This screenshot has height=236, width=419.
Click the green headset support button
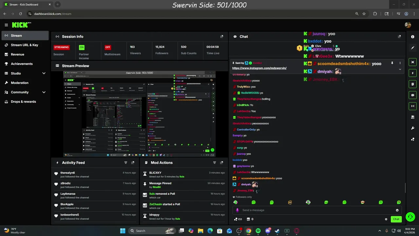tap(410, 217)
